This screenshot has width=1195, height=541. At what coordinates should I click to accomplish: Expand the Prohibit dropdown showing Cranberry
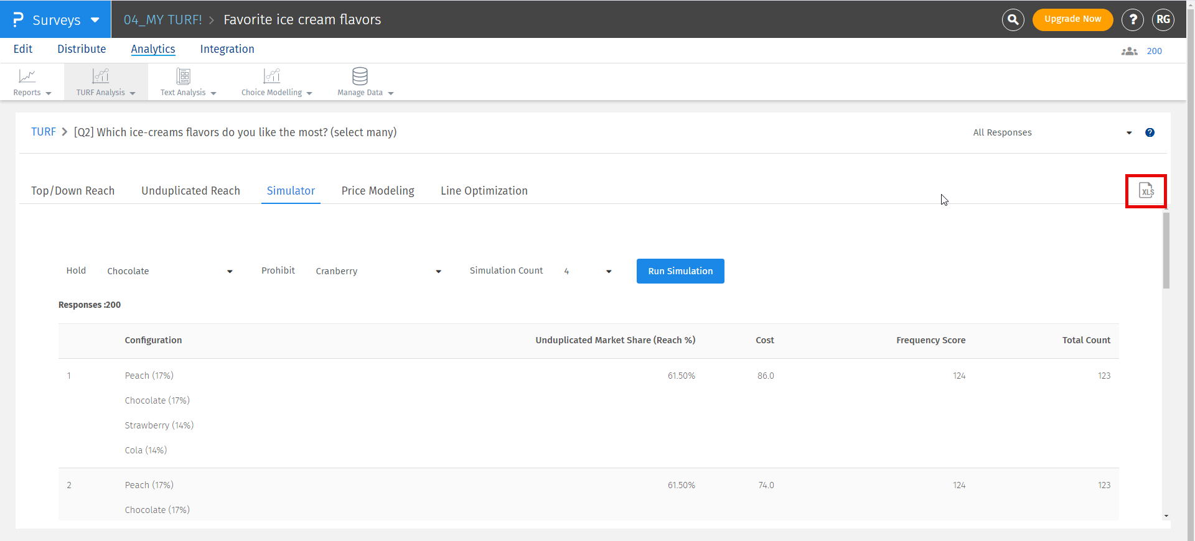click(x=378, y=271)
